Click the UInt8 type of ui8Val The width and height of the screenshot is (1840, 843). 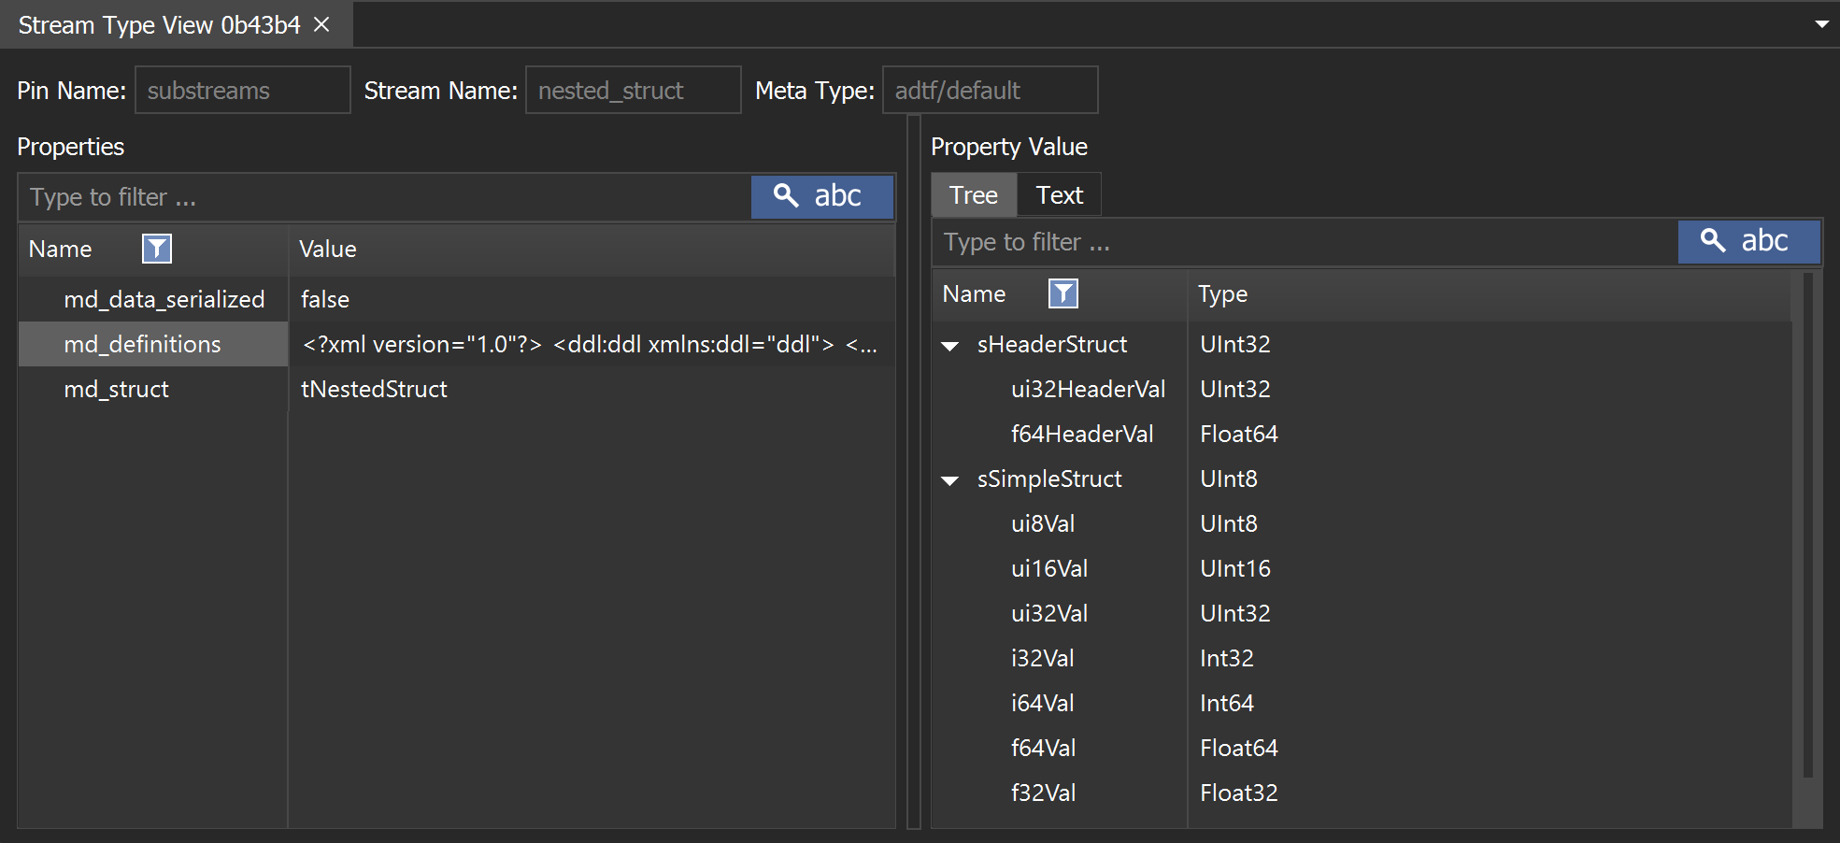coord(1229,523)
